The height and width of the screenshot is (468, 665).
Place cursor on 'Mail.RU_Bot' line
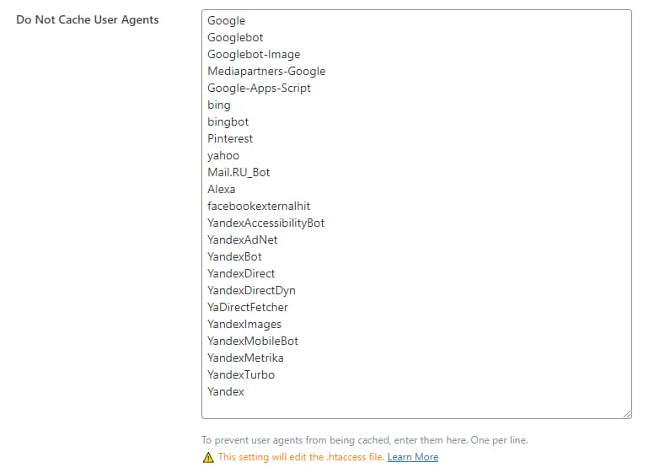tap(239, 172)
